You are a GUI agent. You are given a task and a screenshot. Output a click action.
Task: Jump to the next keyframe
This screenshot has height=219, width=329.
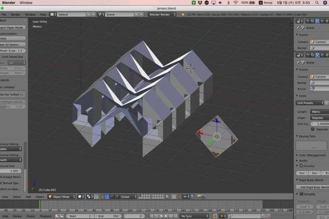coord(171,216)
